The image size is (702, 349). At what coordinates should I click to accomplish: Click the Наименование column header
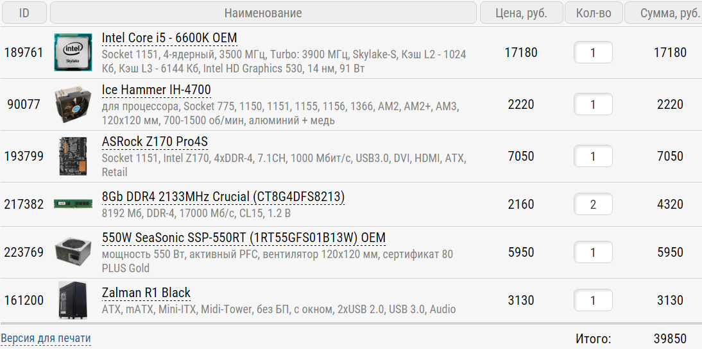coord(263,13)
